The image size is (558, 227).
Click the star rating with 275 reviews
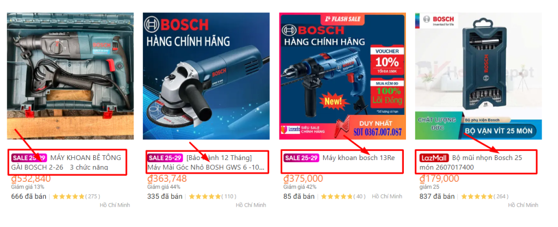click(76, 197)
